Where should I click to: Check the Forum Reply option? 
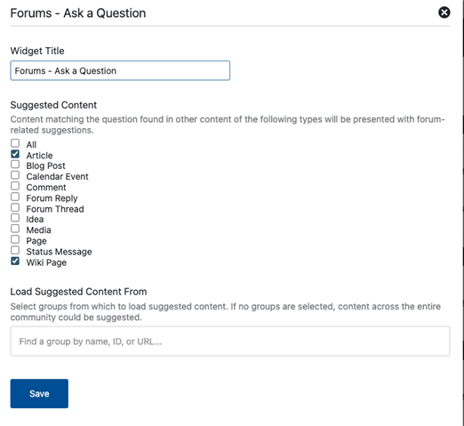tap(15, 197)
